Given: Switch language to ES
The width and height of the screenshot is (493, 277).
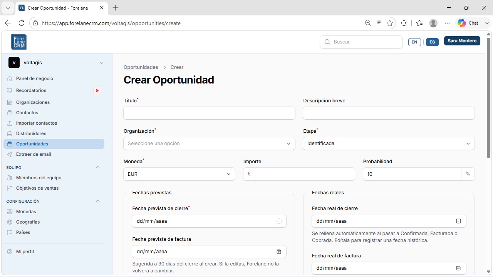Looking at the screenshot, I should (x=432, y=42).
